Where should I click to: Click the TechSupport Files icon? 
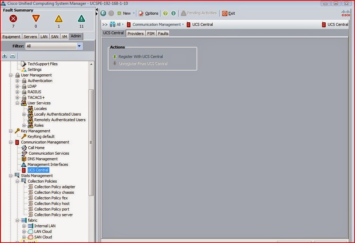pos(23,64)
